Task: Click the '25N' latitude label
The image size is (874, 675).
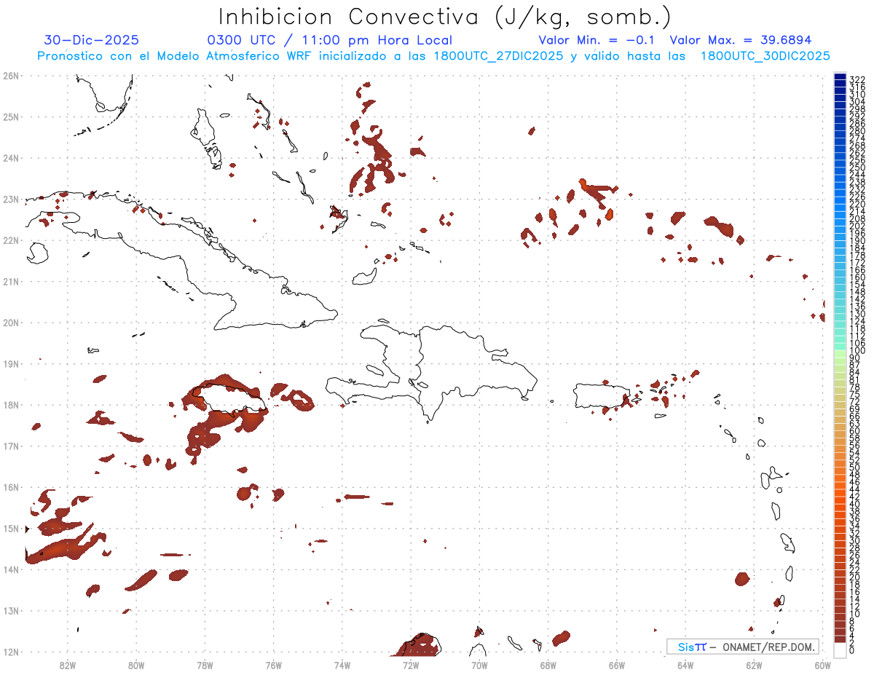Action: (11, 117)
